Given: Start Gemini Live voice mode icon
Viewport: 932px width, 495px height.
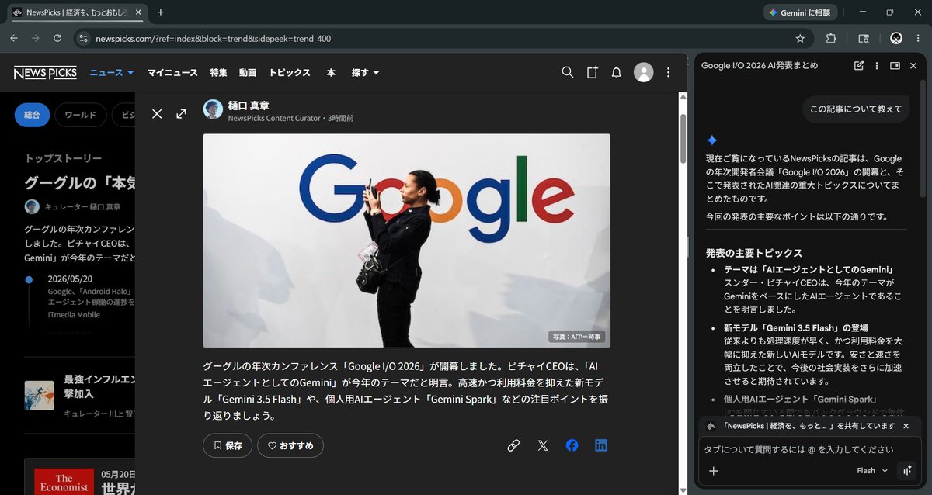Looking at the screenshot, I should point(906,471).
